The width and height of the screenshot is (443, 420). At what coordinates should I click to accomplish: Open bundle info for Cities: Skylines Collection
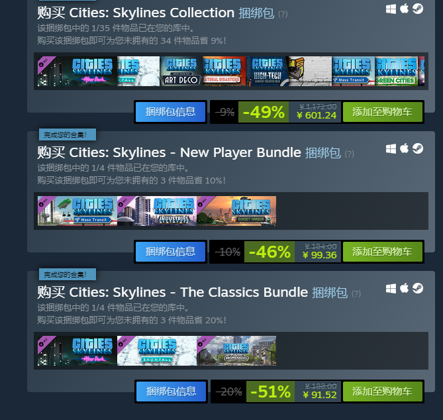pyautogui.click(x=170, y=112)
